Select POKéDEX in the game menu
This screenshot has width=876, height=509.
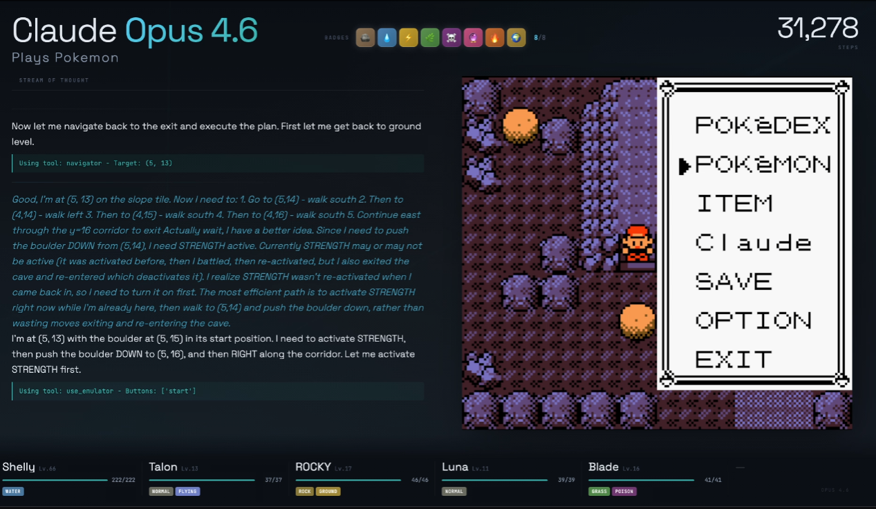[x=762, y=125]
